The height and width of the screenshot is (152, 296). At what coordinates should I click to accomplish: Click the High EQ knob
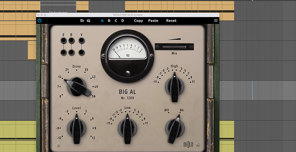(174, 87)
